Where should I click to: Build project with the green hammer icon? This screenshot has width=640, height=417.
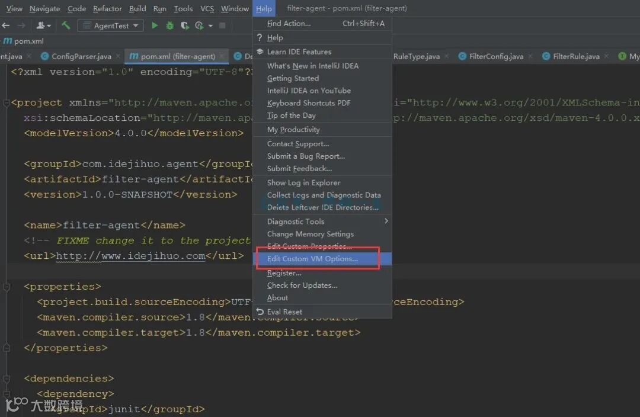tap(66, 25)
